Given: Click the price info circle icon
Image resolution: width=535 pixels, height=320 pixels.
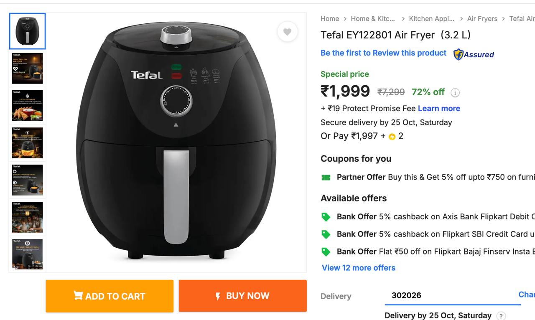Looking at the screenshot, I should point(455,92).
